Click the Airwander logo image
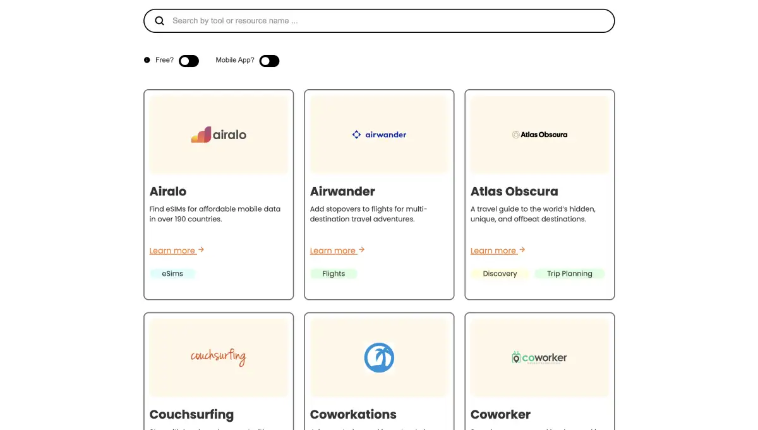 379,135
